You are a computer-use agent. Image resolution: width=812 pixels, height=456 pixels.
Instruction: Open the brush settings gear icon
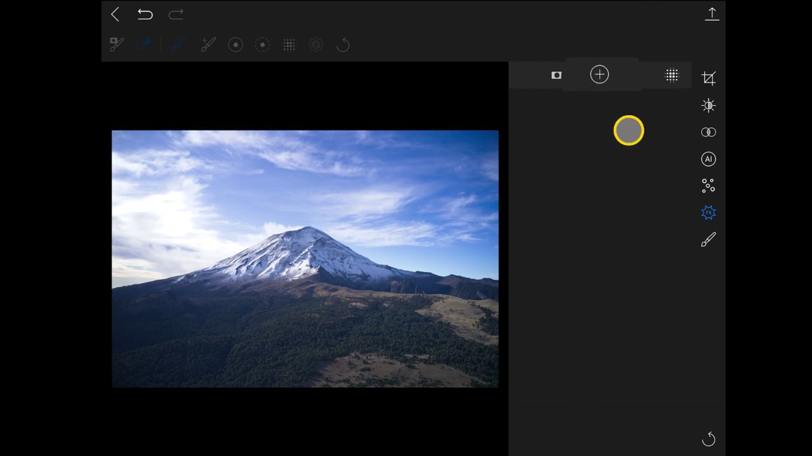pos(316,45)
